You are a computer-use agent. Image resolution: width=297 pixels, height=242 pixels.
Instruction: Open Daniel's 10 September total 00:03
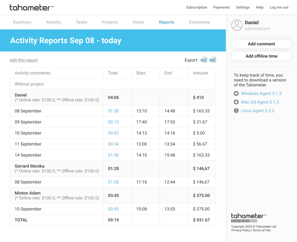pyautogui.click(x=113, y=133)
